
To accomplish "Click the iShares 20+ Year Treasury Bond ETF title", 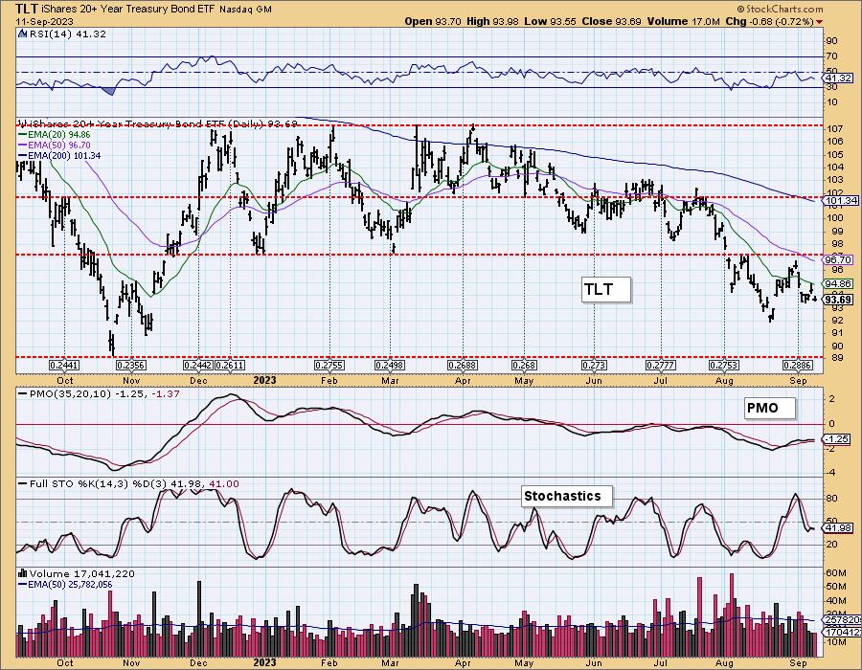I will click(128, 10).
